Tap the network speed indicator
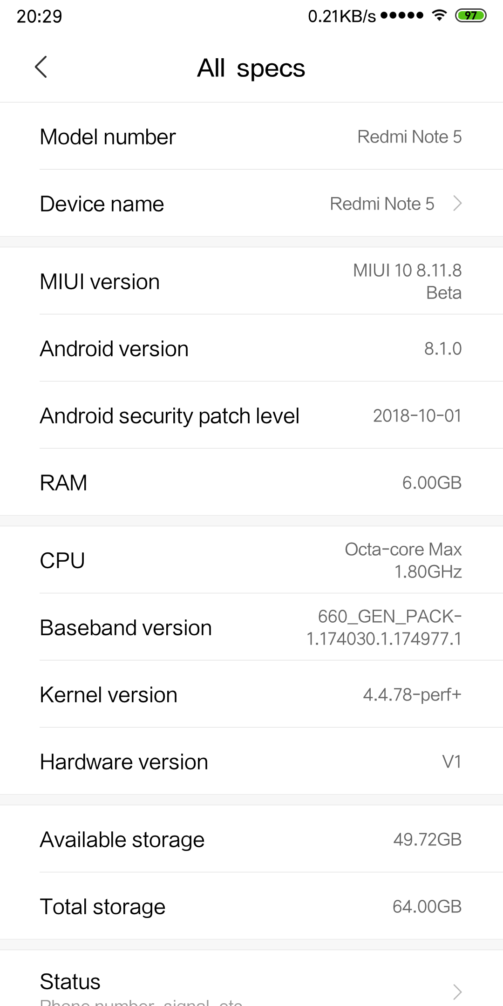The width and height of the screenshot is (503, 1006). click(x=341, y=16)
